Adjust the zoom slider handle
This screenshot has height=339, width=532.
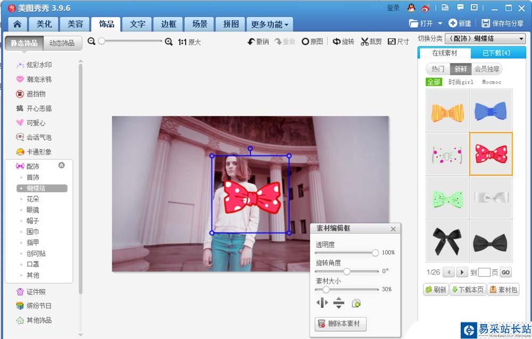[102, 41]
